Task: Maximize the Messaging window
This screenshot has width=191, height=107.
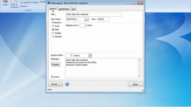Action: click(134, 3)
